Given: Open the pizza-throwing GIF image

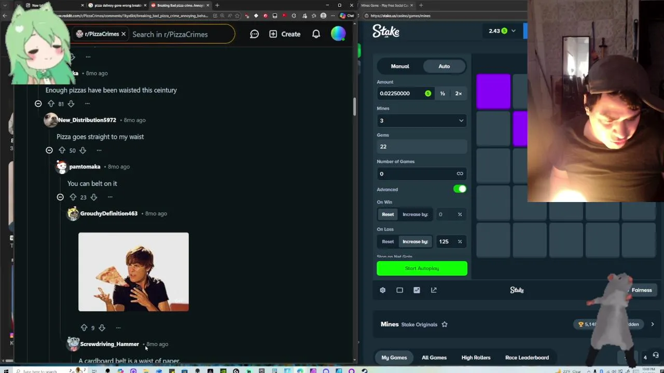Looking at the screenshot, I should pos(133,272).
